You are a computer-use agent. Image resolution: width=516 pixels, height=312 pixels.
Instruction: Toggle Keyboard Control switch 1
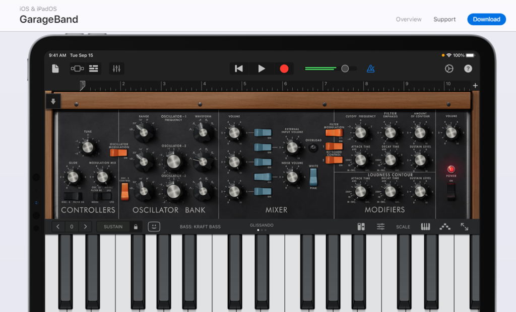[x=334, y=146]
